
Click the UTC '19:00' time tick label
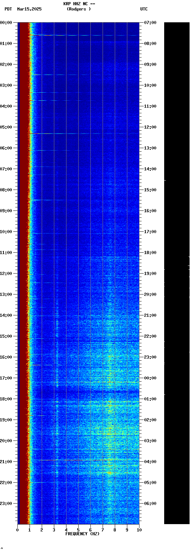[x=150, y=274]
